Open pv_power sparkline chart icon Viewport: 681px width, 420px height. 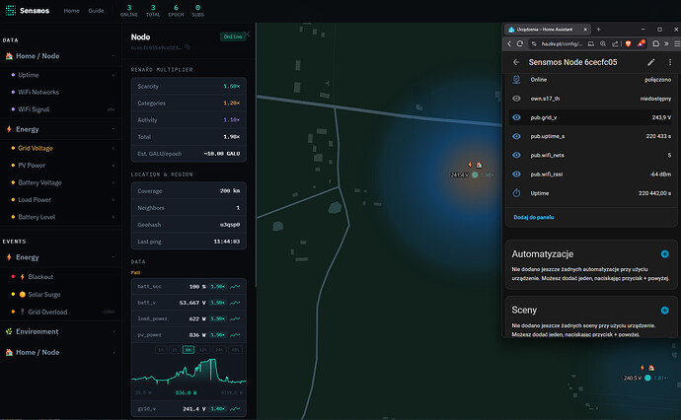point(235,335)
